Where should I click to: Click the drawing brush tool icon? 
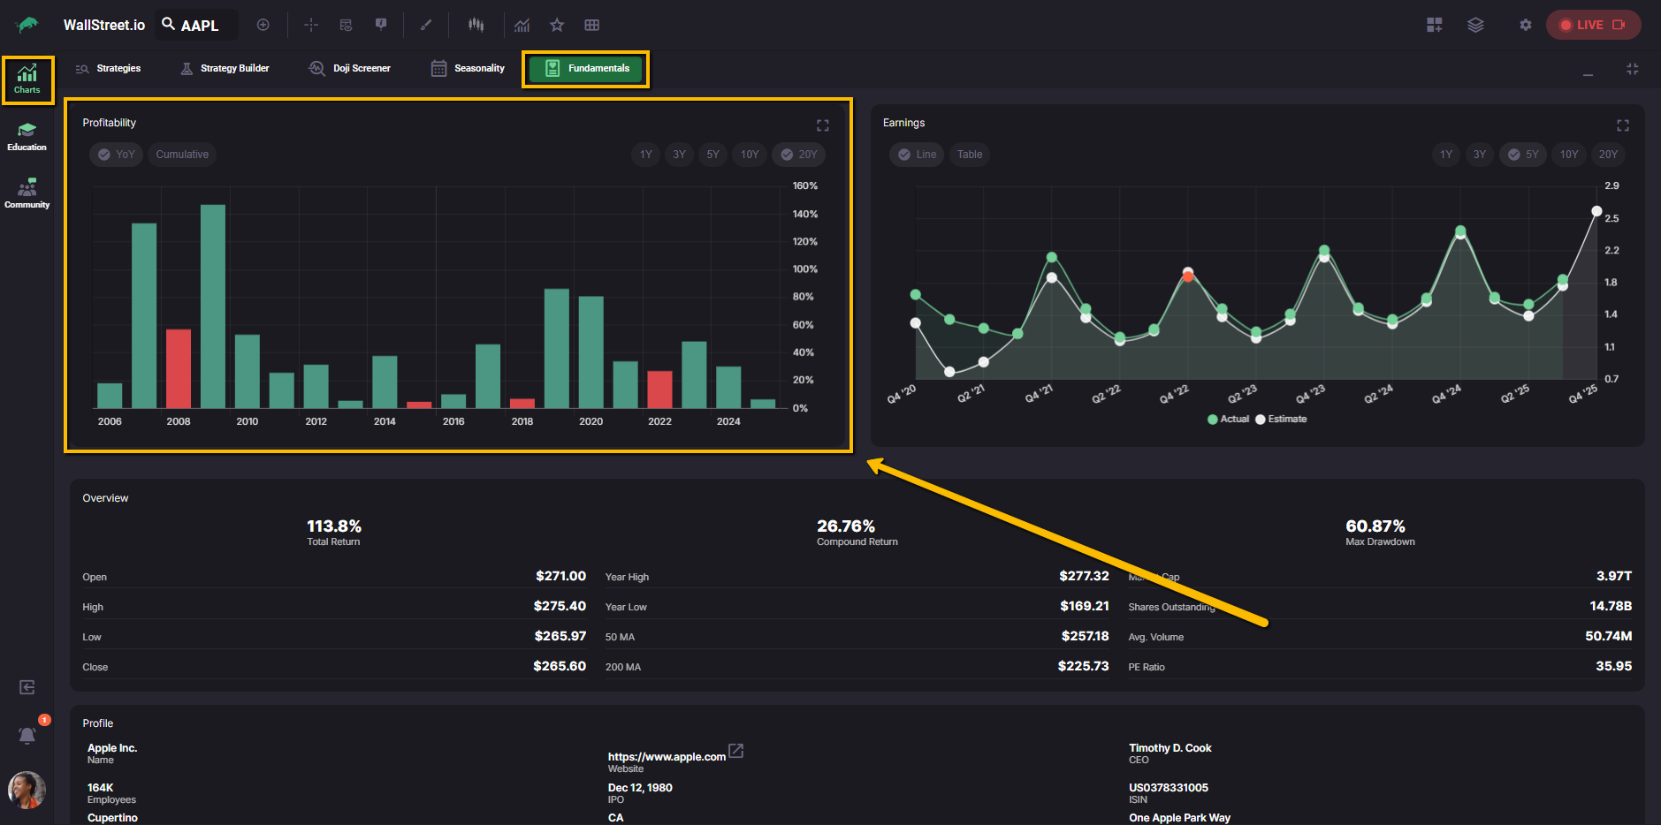[426, 25]
